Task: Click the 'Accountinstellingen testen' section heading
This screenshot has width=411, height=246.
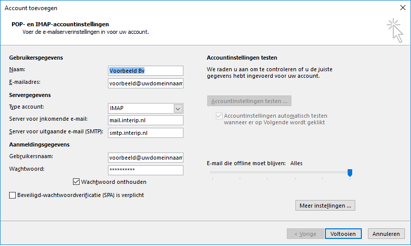Action: click(242, 58)
